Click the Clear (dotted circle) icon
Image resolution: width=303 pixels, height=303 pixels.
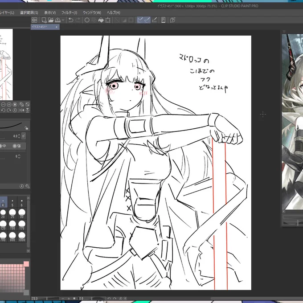click(87, 20)
